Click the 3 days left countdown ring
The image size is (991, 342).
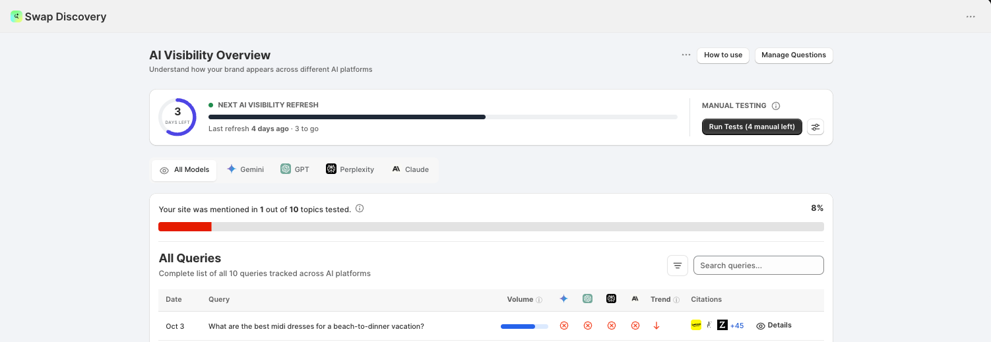coord(177,117)
